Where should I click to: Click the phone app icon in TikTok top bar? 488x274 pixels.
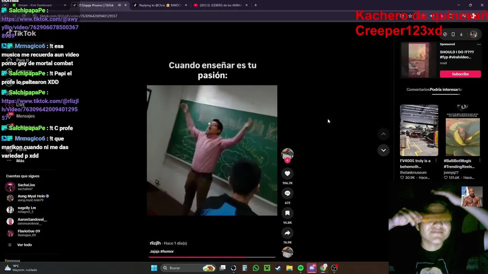tap(453, 34)
